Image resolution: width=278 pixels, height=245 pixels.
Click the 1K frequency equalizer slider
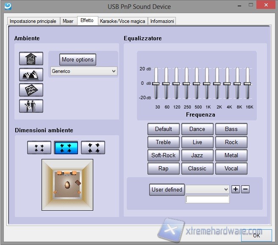coord(207,84)
